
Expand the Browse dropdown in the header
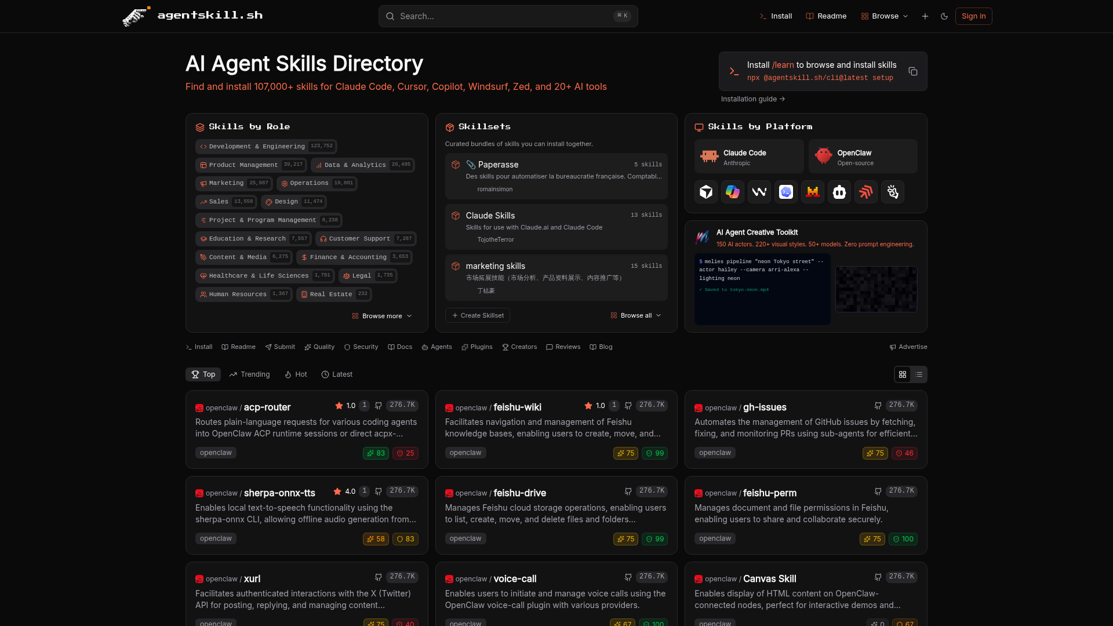(x=885, y=16)
